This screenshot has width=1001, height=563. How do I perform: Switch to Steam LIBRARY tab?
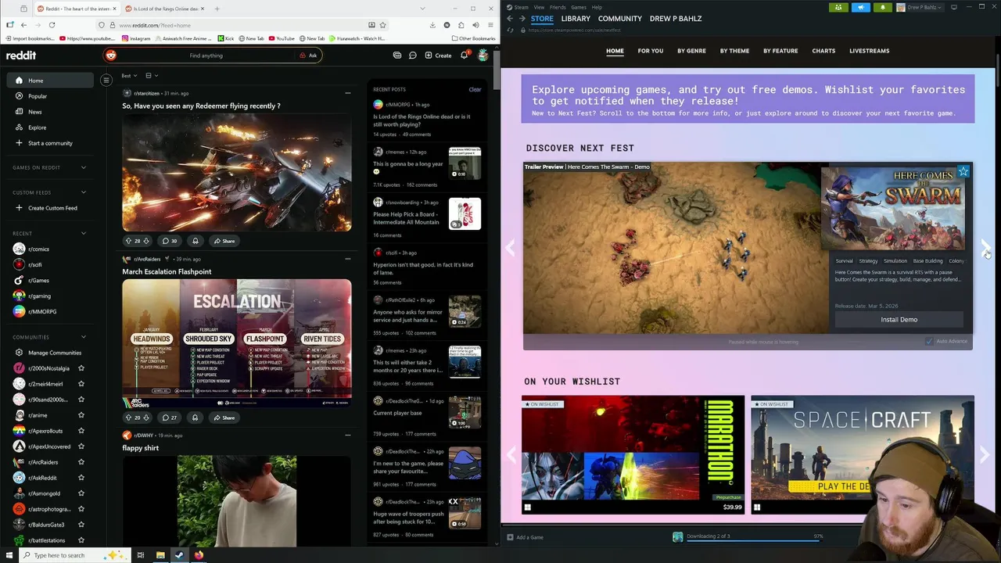click(576, 18)
